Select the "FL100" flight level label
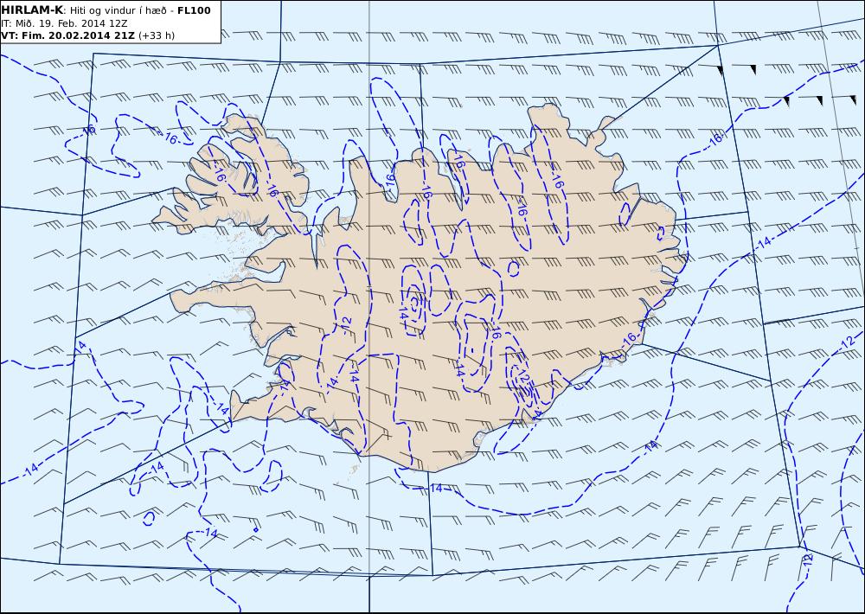Screen dimensions: 865x614 (x=194, y=10)
